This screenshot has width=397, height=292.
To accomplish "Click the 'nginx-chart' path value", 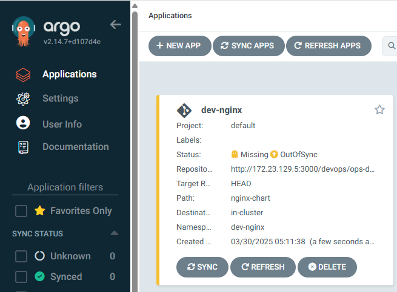I will [250, 198].
